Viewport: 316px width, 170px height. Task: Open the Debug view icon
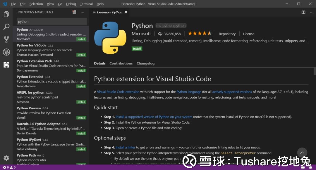click(6, 52)
